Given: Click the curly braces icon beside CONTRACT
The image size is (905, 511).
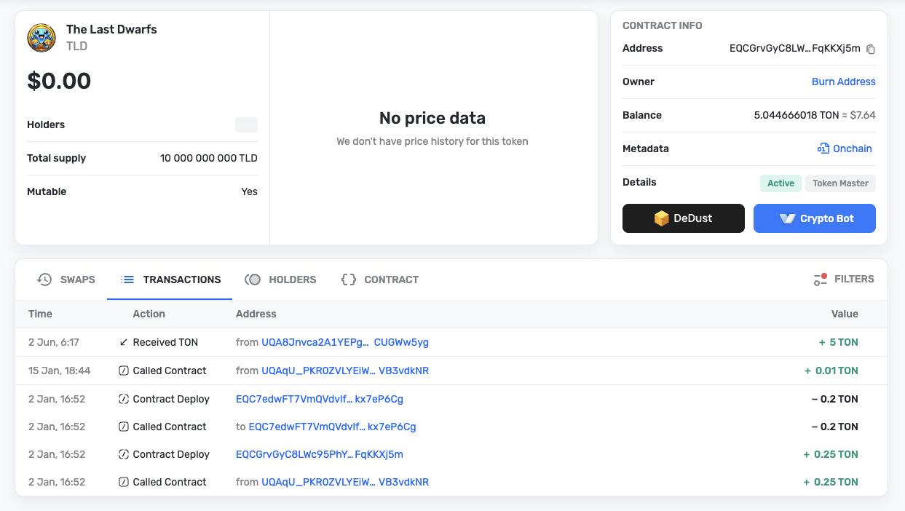Looking at the screenshot, I should tap(348, 279).
